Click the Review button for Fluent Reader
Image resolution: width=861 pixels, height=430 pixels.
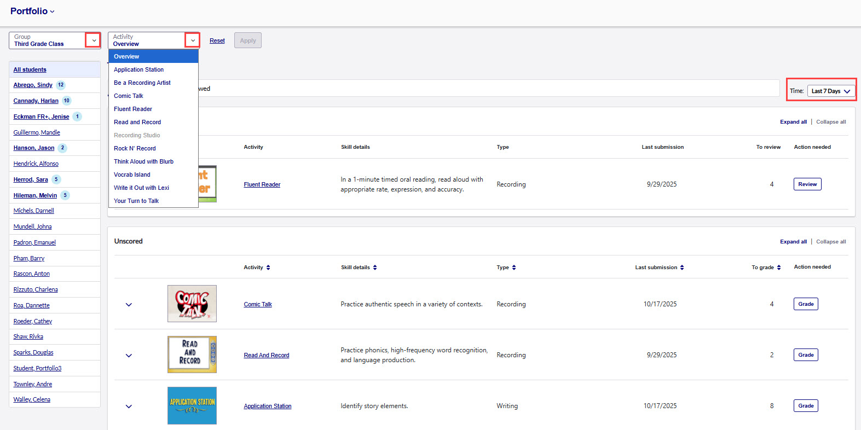tap(807, 184)
